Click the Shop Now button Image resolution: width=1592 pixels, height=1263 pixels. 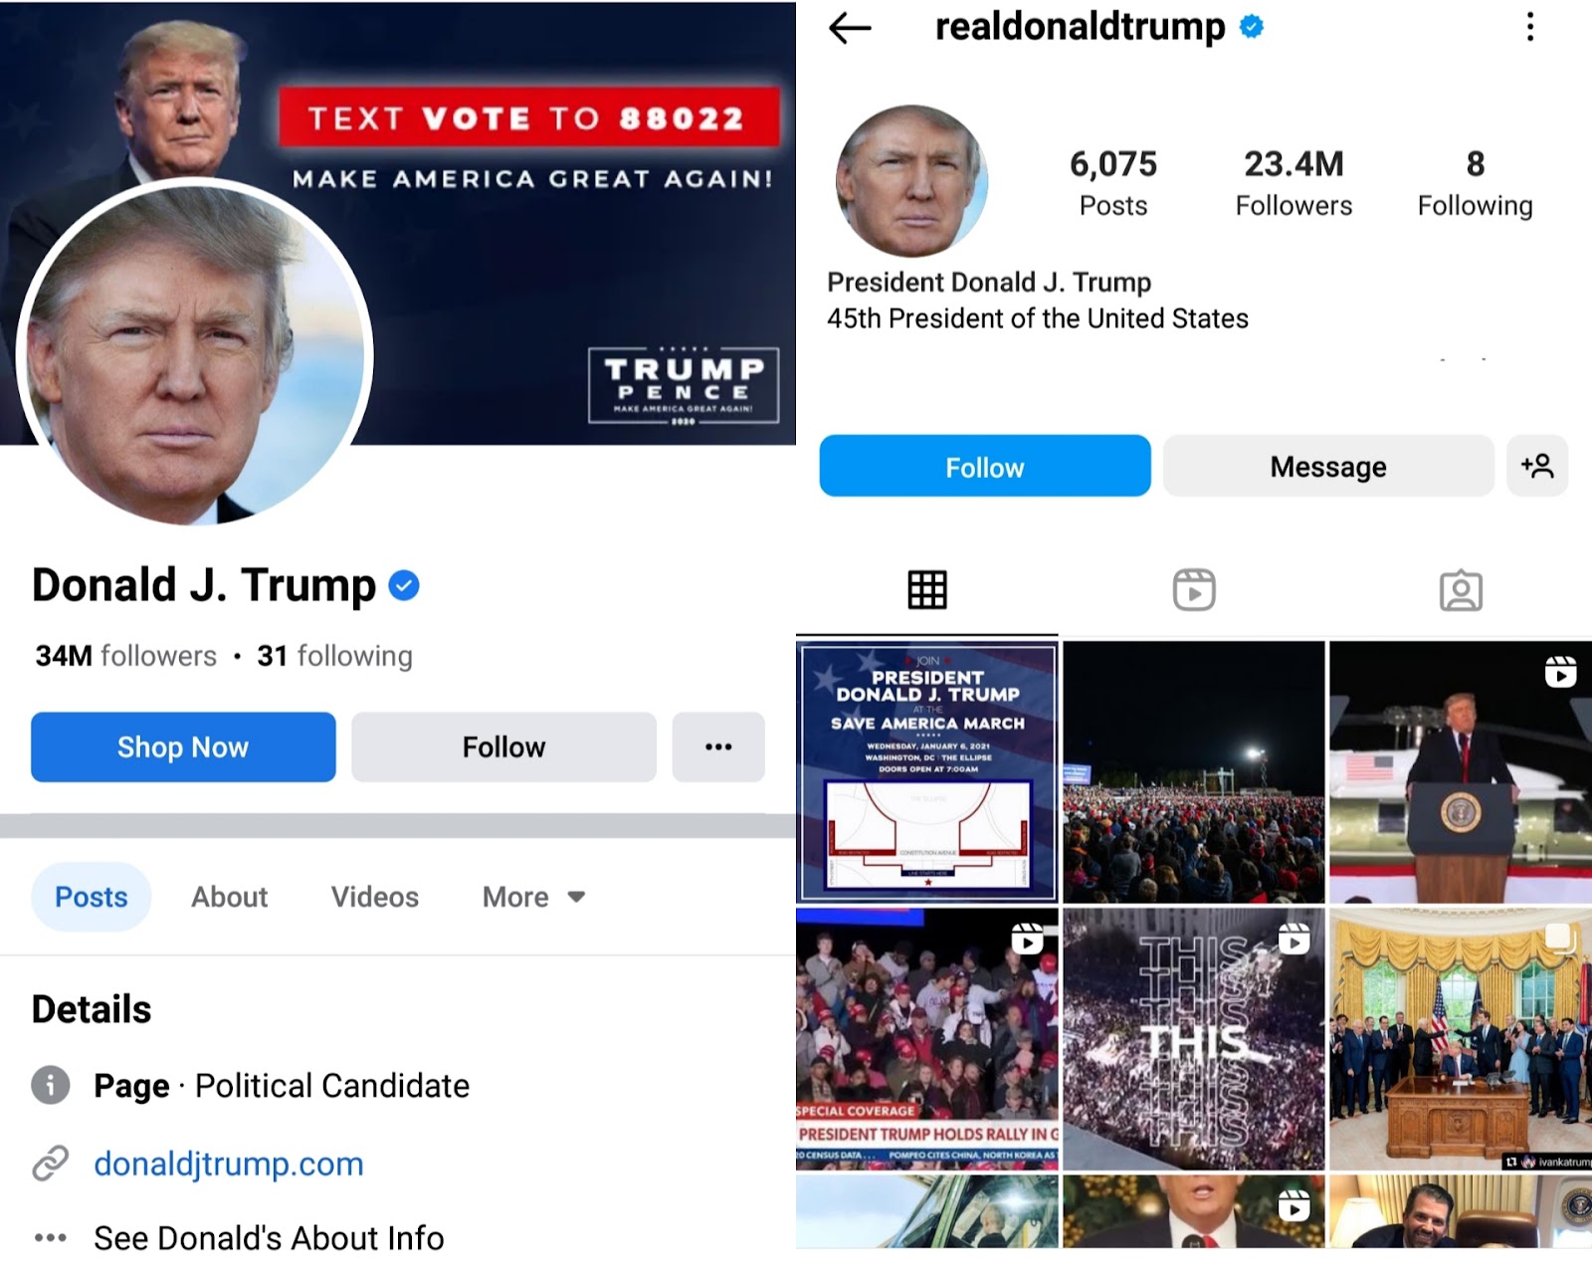pos(183,746)
